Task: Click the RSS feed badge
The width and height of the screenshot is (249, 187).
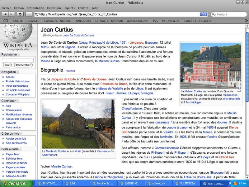Action: click(x=203, y=14)
